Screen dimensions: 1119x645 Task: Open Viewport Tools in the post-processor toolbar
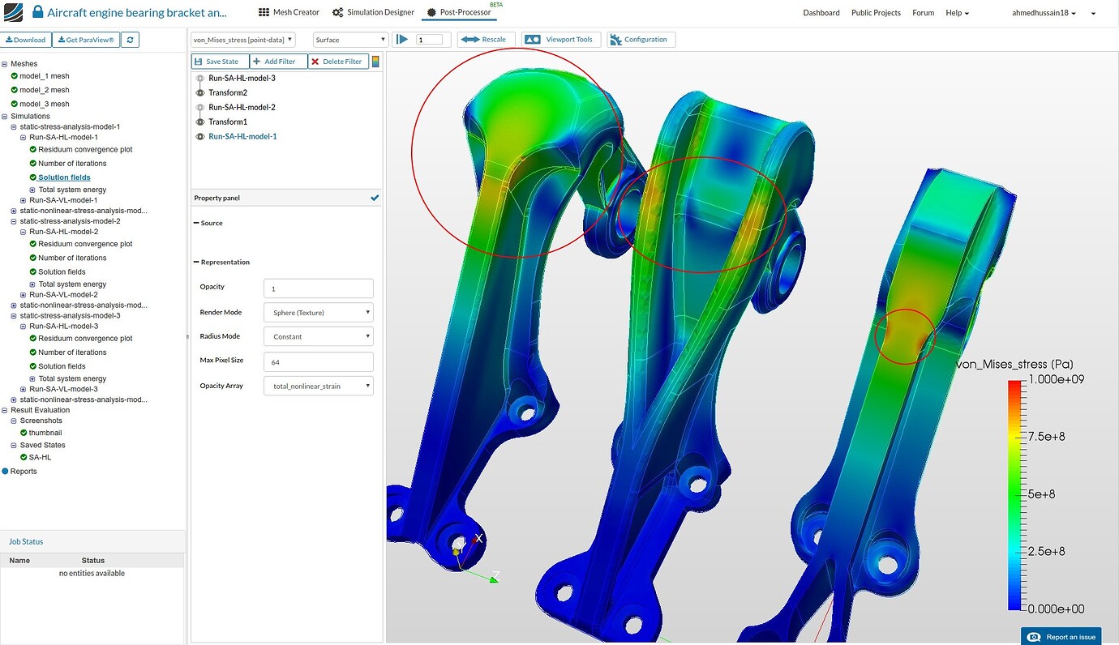pyautogui.click(x=560, y=39)
